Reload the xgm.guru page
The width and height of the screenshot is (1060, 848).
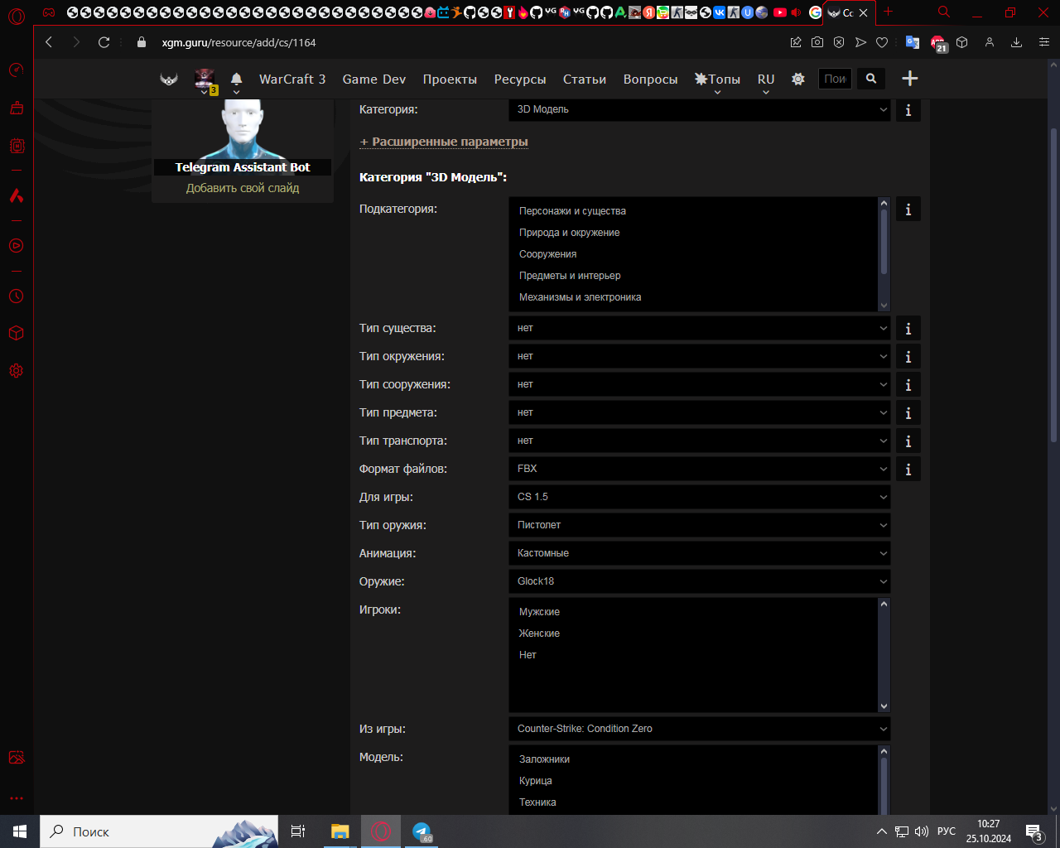104,42
